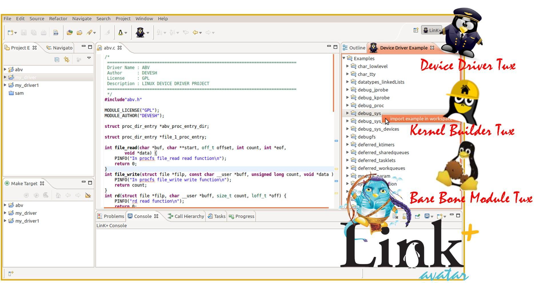This screenshot has height=283, width=534.
Task: Switch to the Call Hierarchy tab
Action: pyautogui.click(x=186, y=216)
